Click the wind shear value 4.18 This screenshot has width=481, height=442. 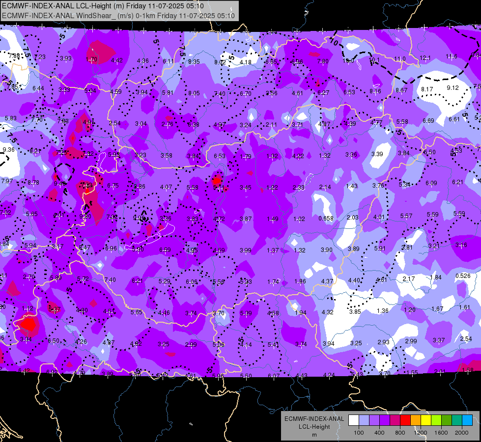245,62
